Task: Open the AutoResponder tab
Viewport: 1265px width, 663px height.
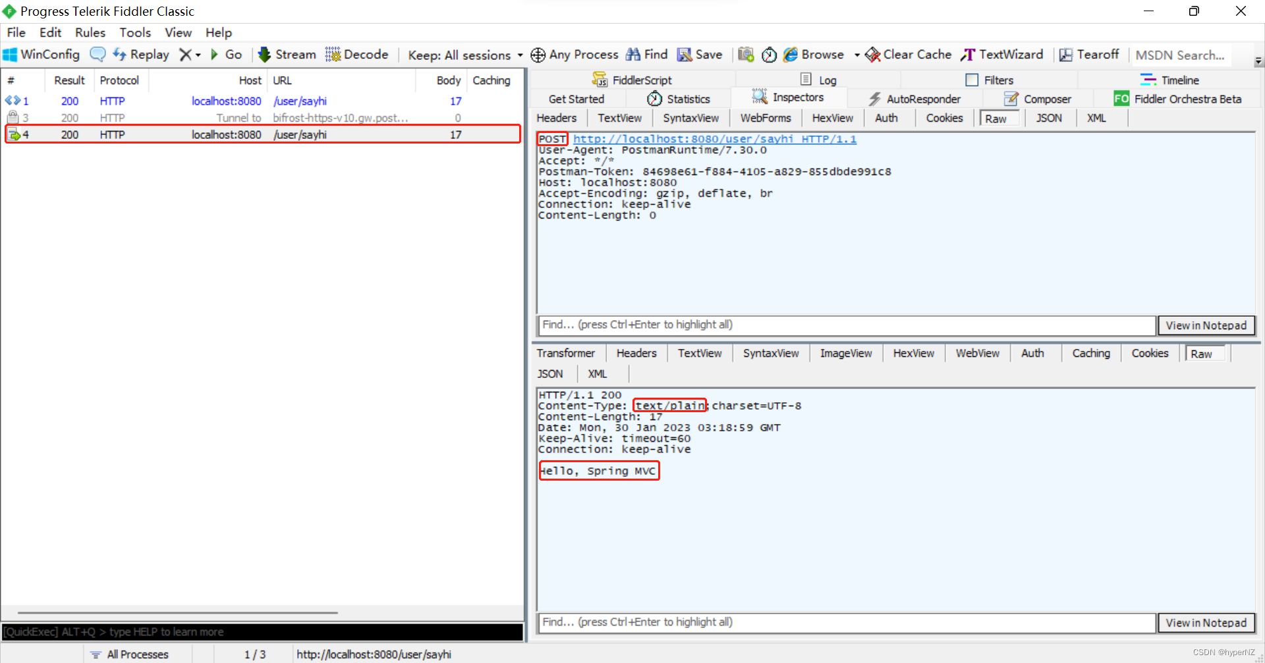Action: [914, 99]
